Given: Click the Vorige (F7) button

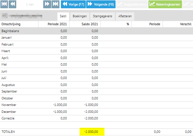Looking at the screenshot, I should [x=73, y=4].
